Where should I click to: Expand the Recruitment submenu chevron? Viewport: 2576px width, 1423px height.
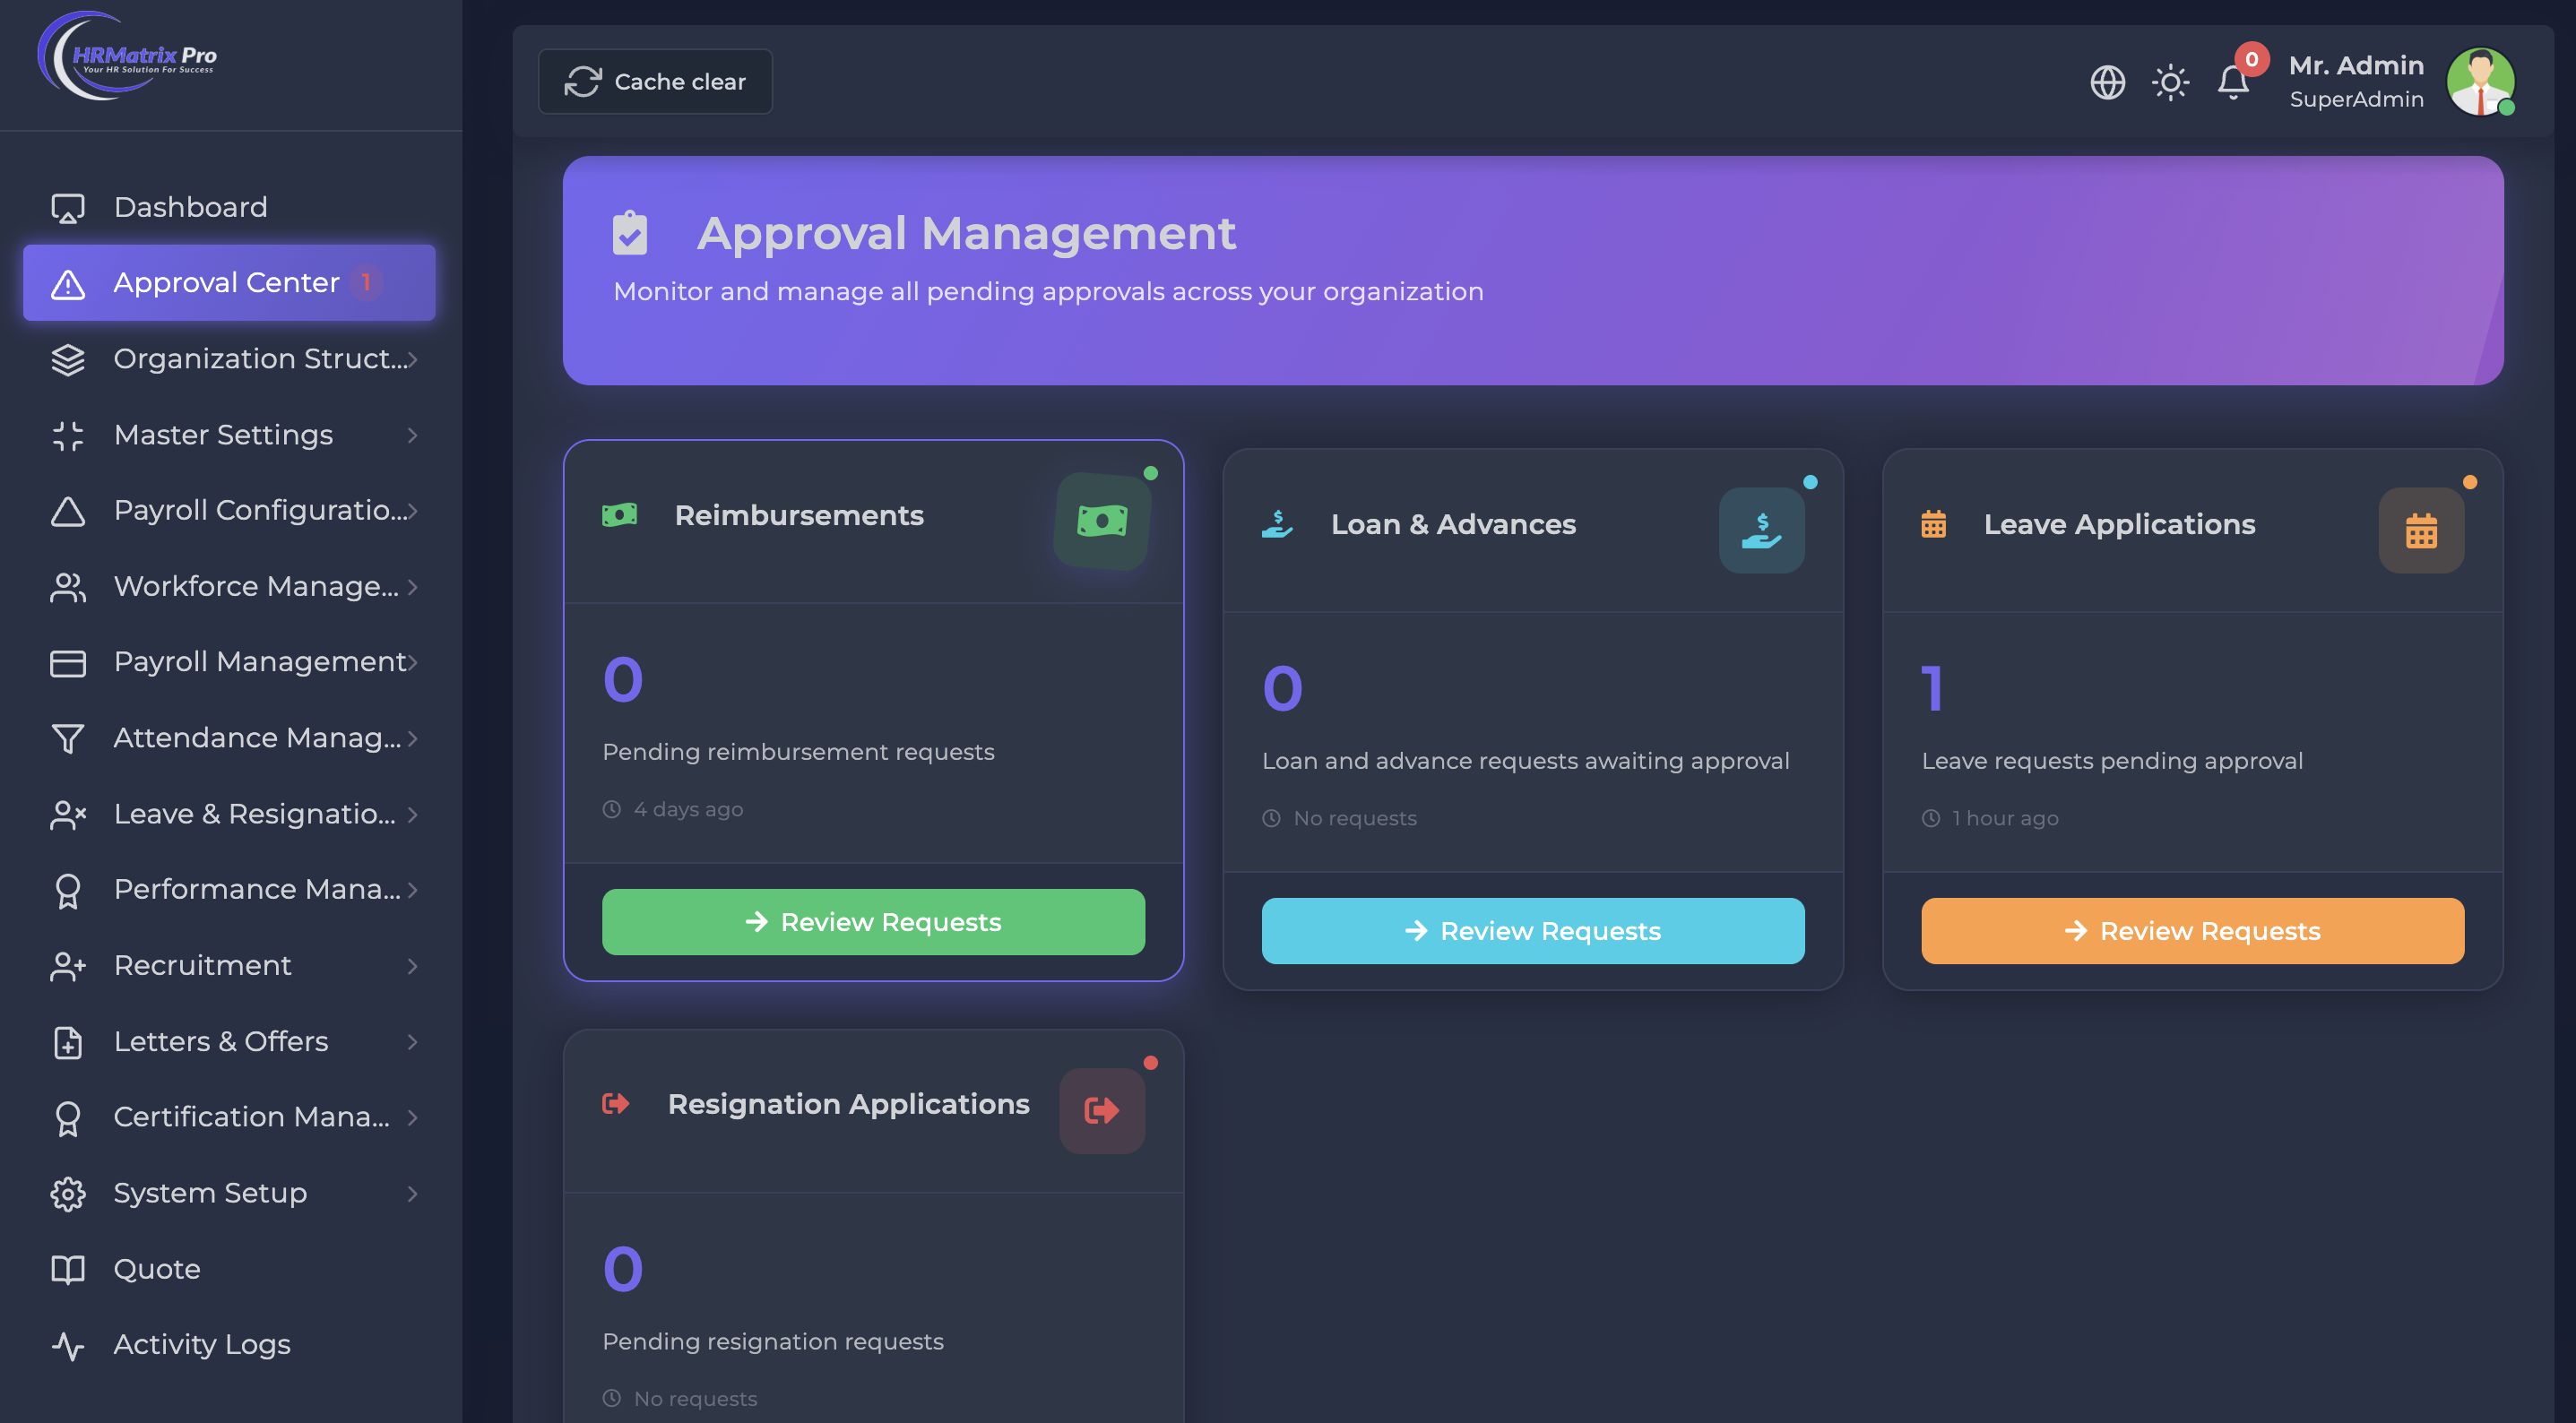412,966
